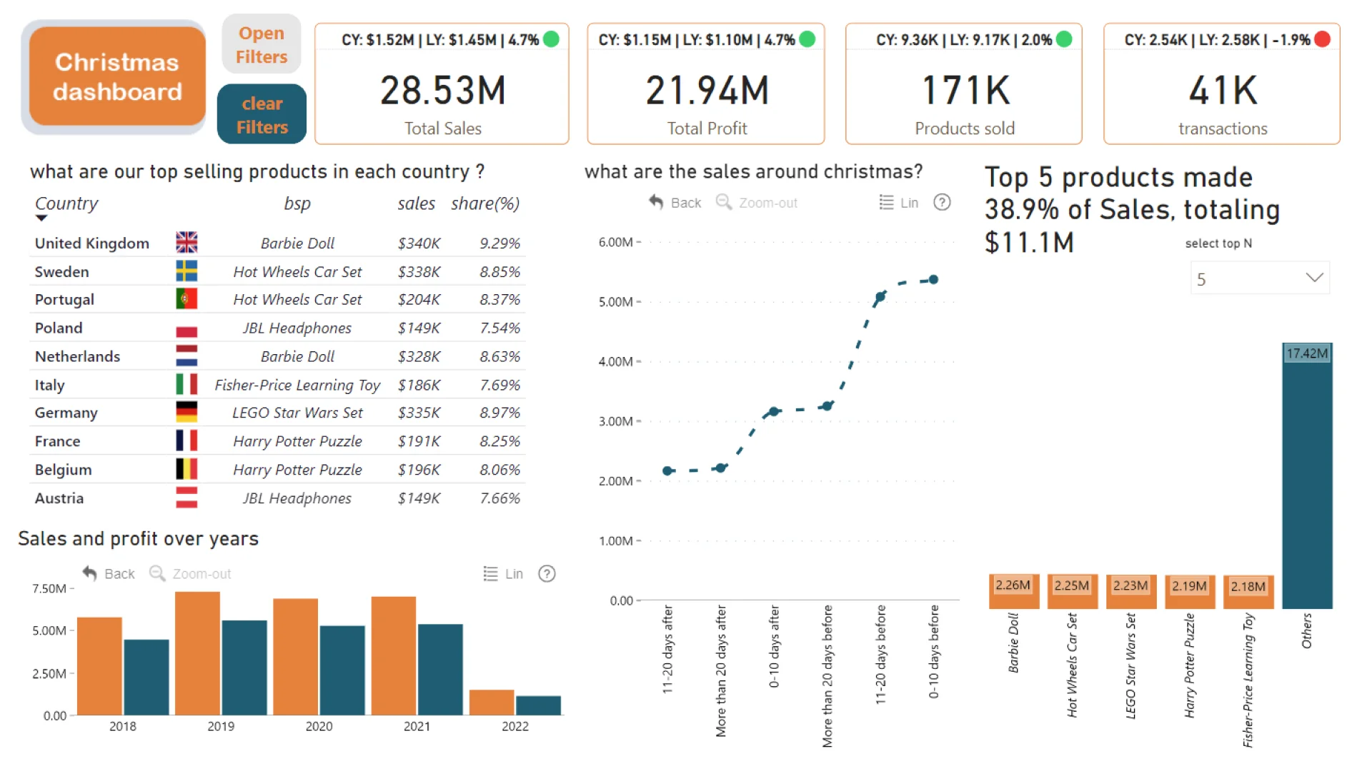Click green indicator dot on Products sold card
1372x771 pixels.
point(1064,39)
